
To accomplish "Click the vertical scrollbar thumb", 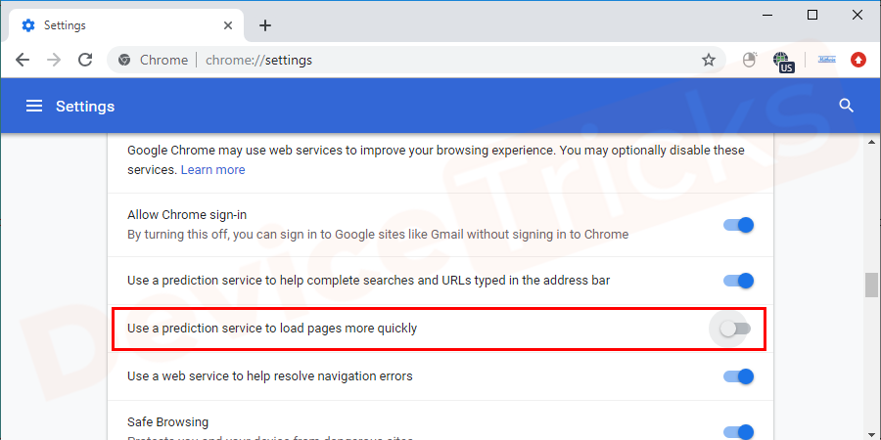I will click(x=871, y=286).
